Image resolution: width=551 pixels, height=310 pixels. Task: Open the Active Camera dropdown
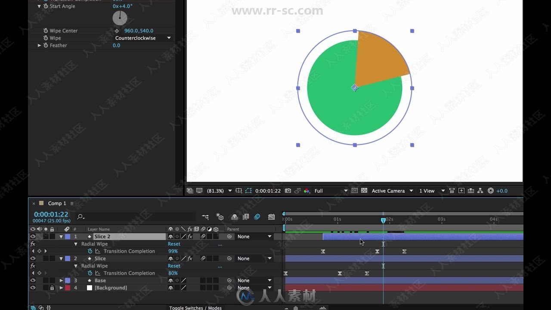click(392, 191)
